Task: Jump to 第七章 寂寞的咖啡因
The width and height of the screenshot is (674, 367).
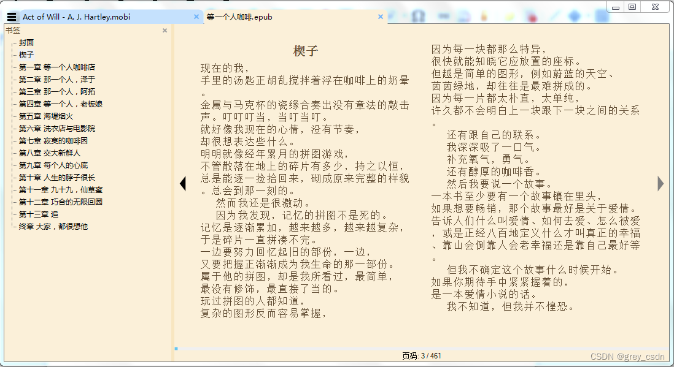Action: 53,140
